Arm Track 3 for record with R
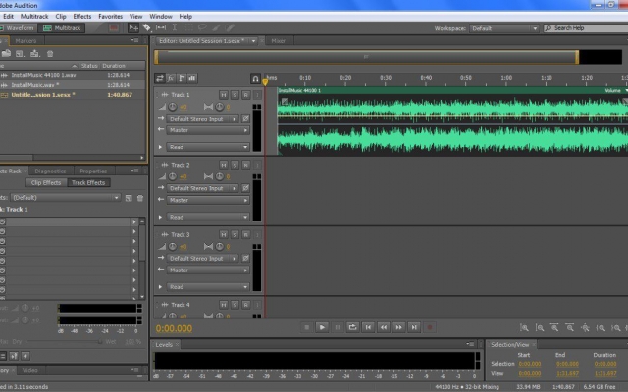The height and width of the screenshot is (392, 628). pyautogui.click(x=246, y=234)
